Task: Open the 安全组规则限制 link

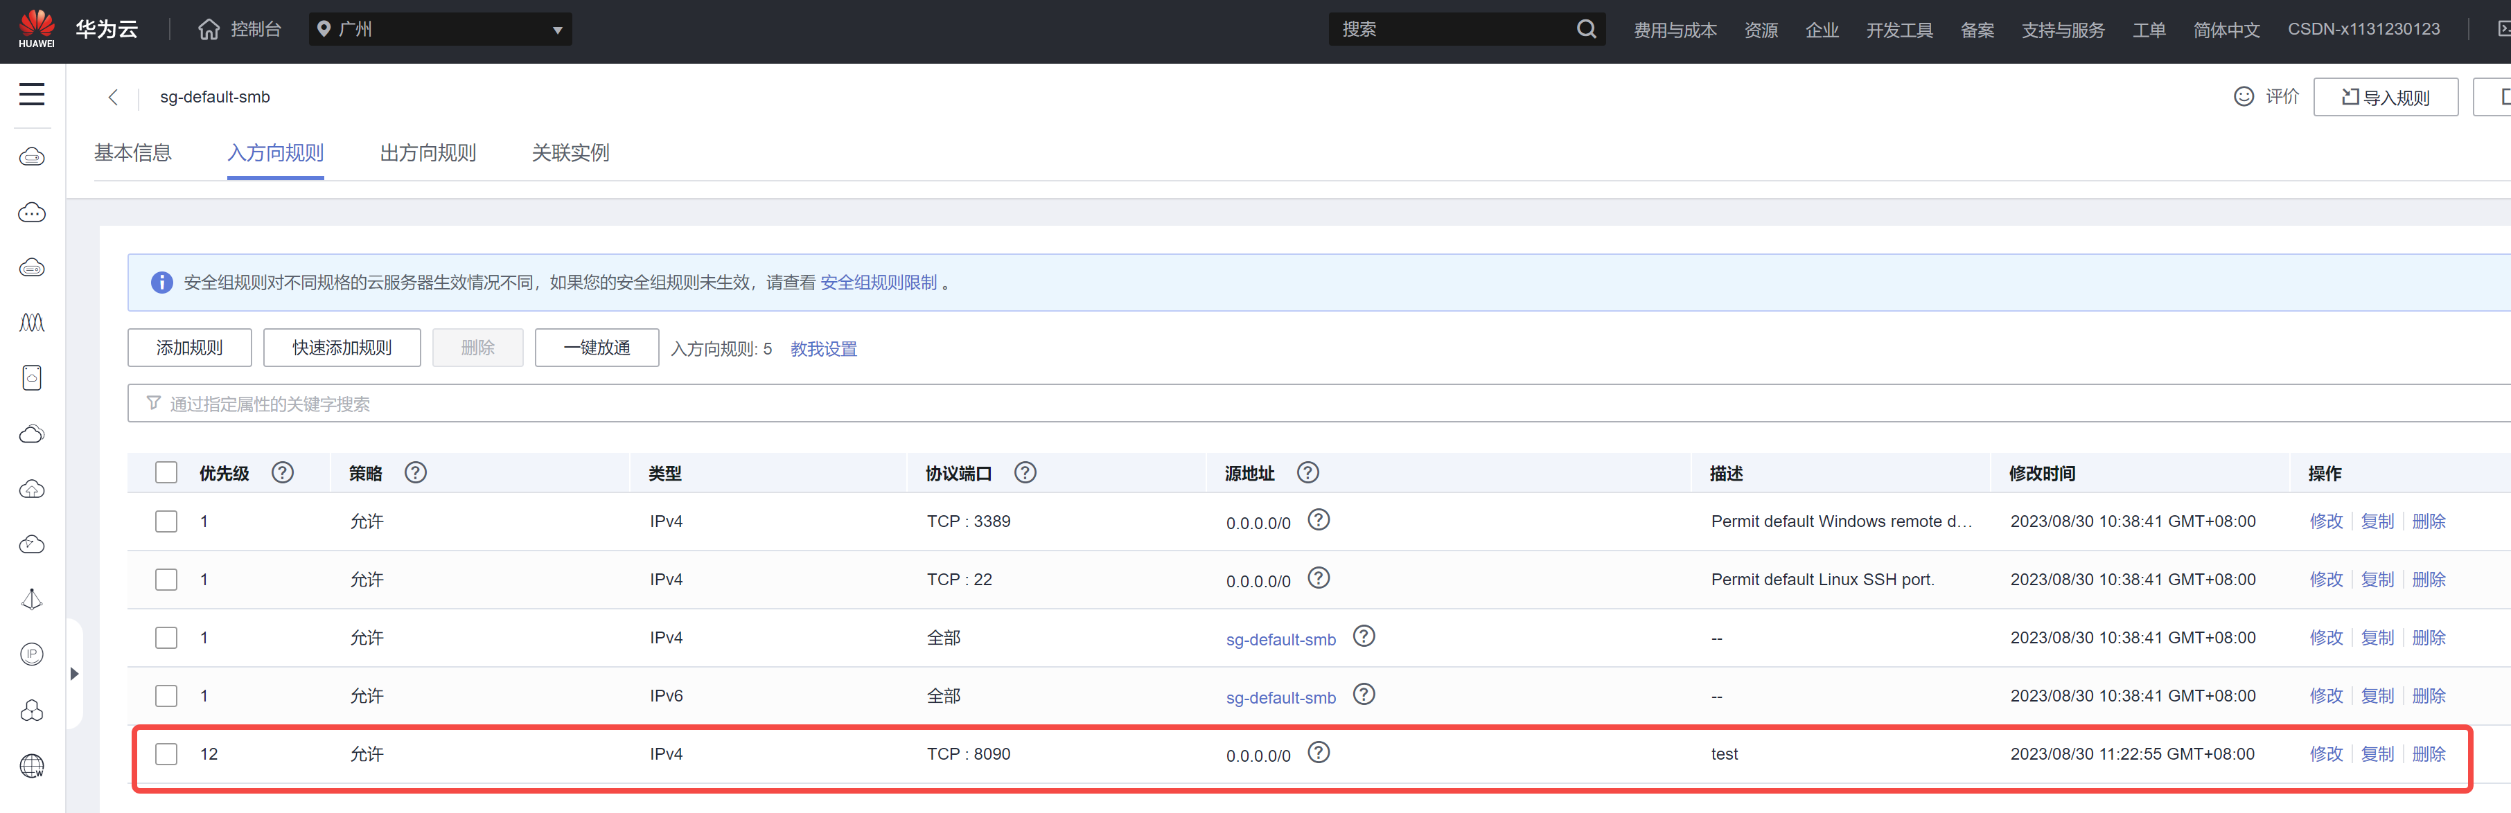Action: [x=879, y=283]
